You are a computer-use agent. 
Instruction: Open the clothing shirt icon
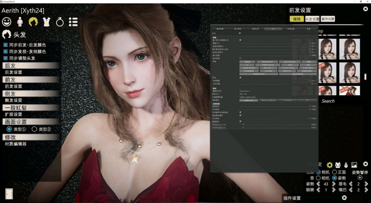point(46,22)
